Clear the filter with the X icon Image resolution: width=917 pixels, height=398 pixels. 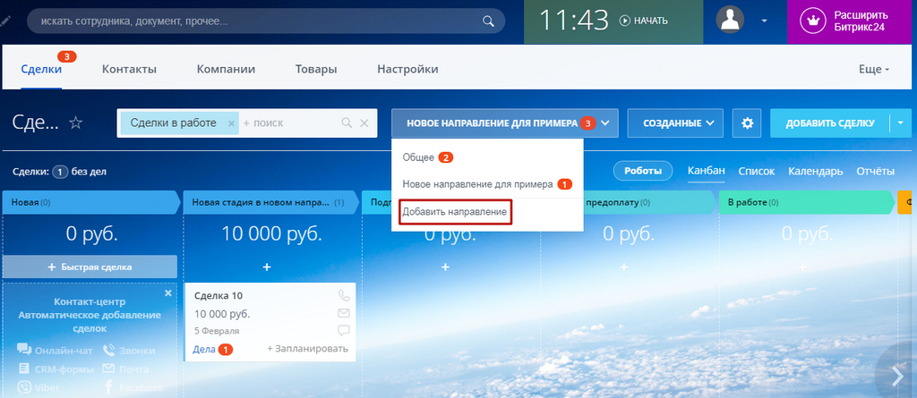364,123
